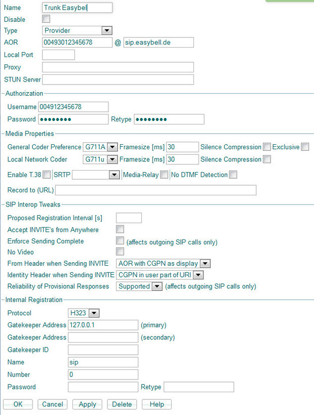Open the Type dropdown showing Provider

click(x=77, y=30)
